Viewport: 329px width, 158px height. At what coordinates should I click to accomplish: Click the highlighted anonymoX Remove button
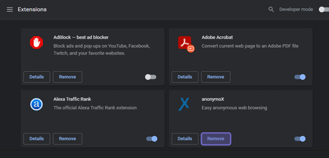tap(216, 139)
